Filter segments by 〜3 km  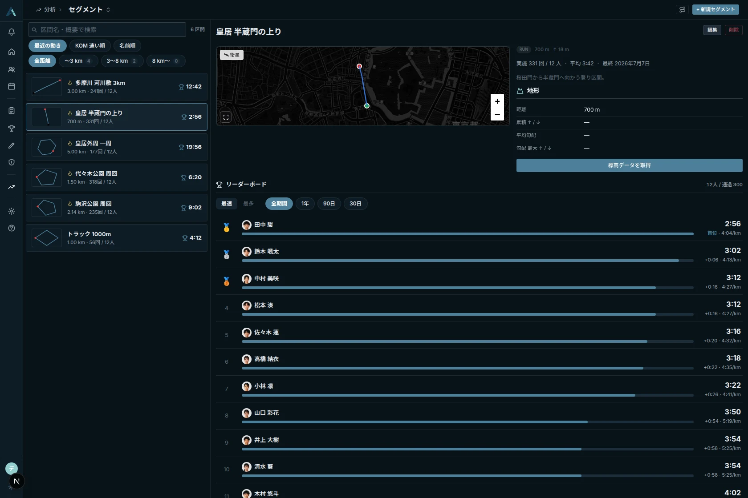pos(78,61)
